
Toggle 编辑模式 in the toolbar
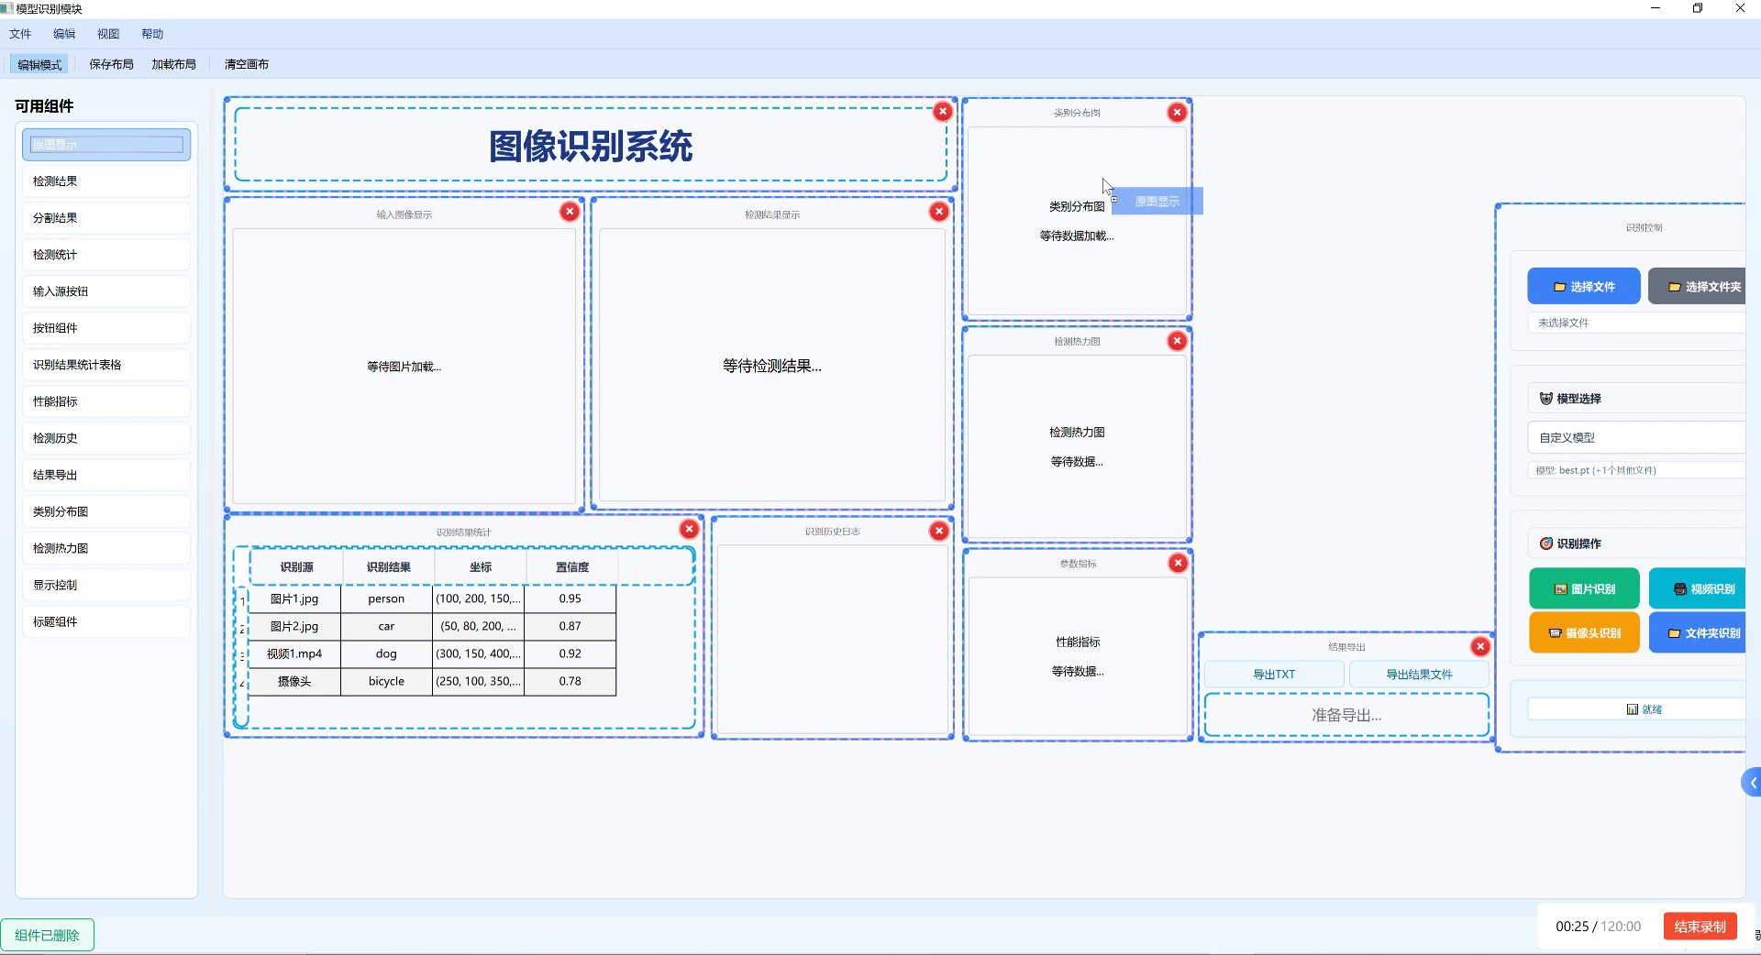point(39,65)
